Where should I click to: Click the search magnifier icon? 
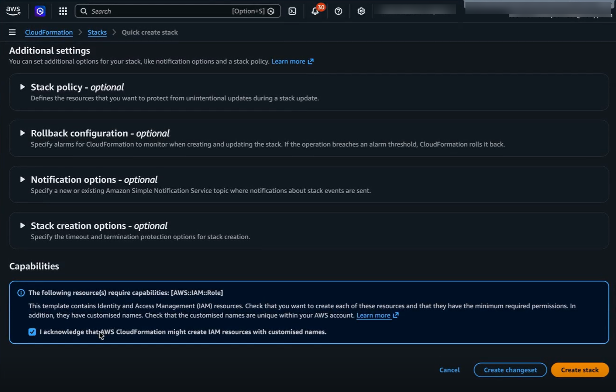[x=84, y=11]
